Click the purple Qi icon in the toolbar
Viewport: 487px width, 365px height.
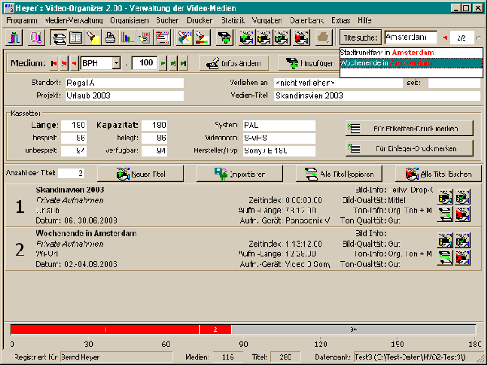34,37
